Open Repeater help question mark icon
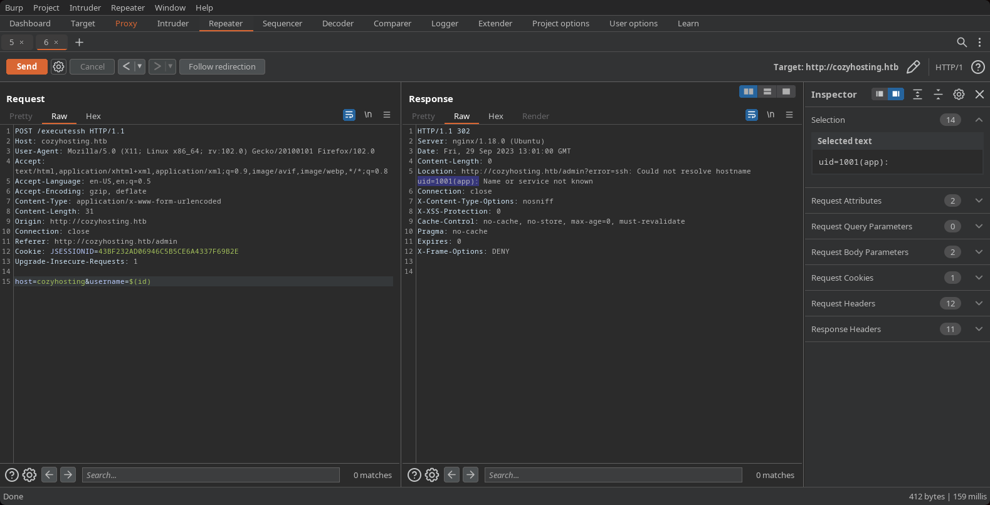Viewport: 990px width, 505px height. (977, 67)
